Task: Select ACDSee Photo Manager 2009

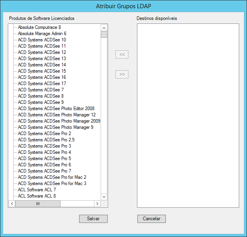Action: click(59, 121)
